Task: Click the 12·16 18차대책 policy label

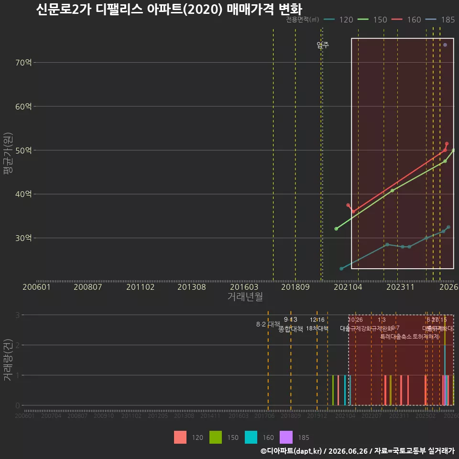Action: [x=317, y=324]
